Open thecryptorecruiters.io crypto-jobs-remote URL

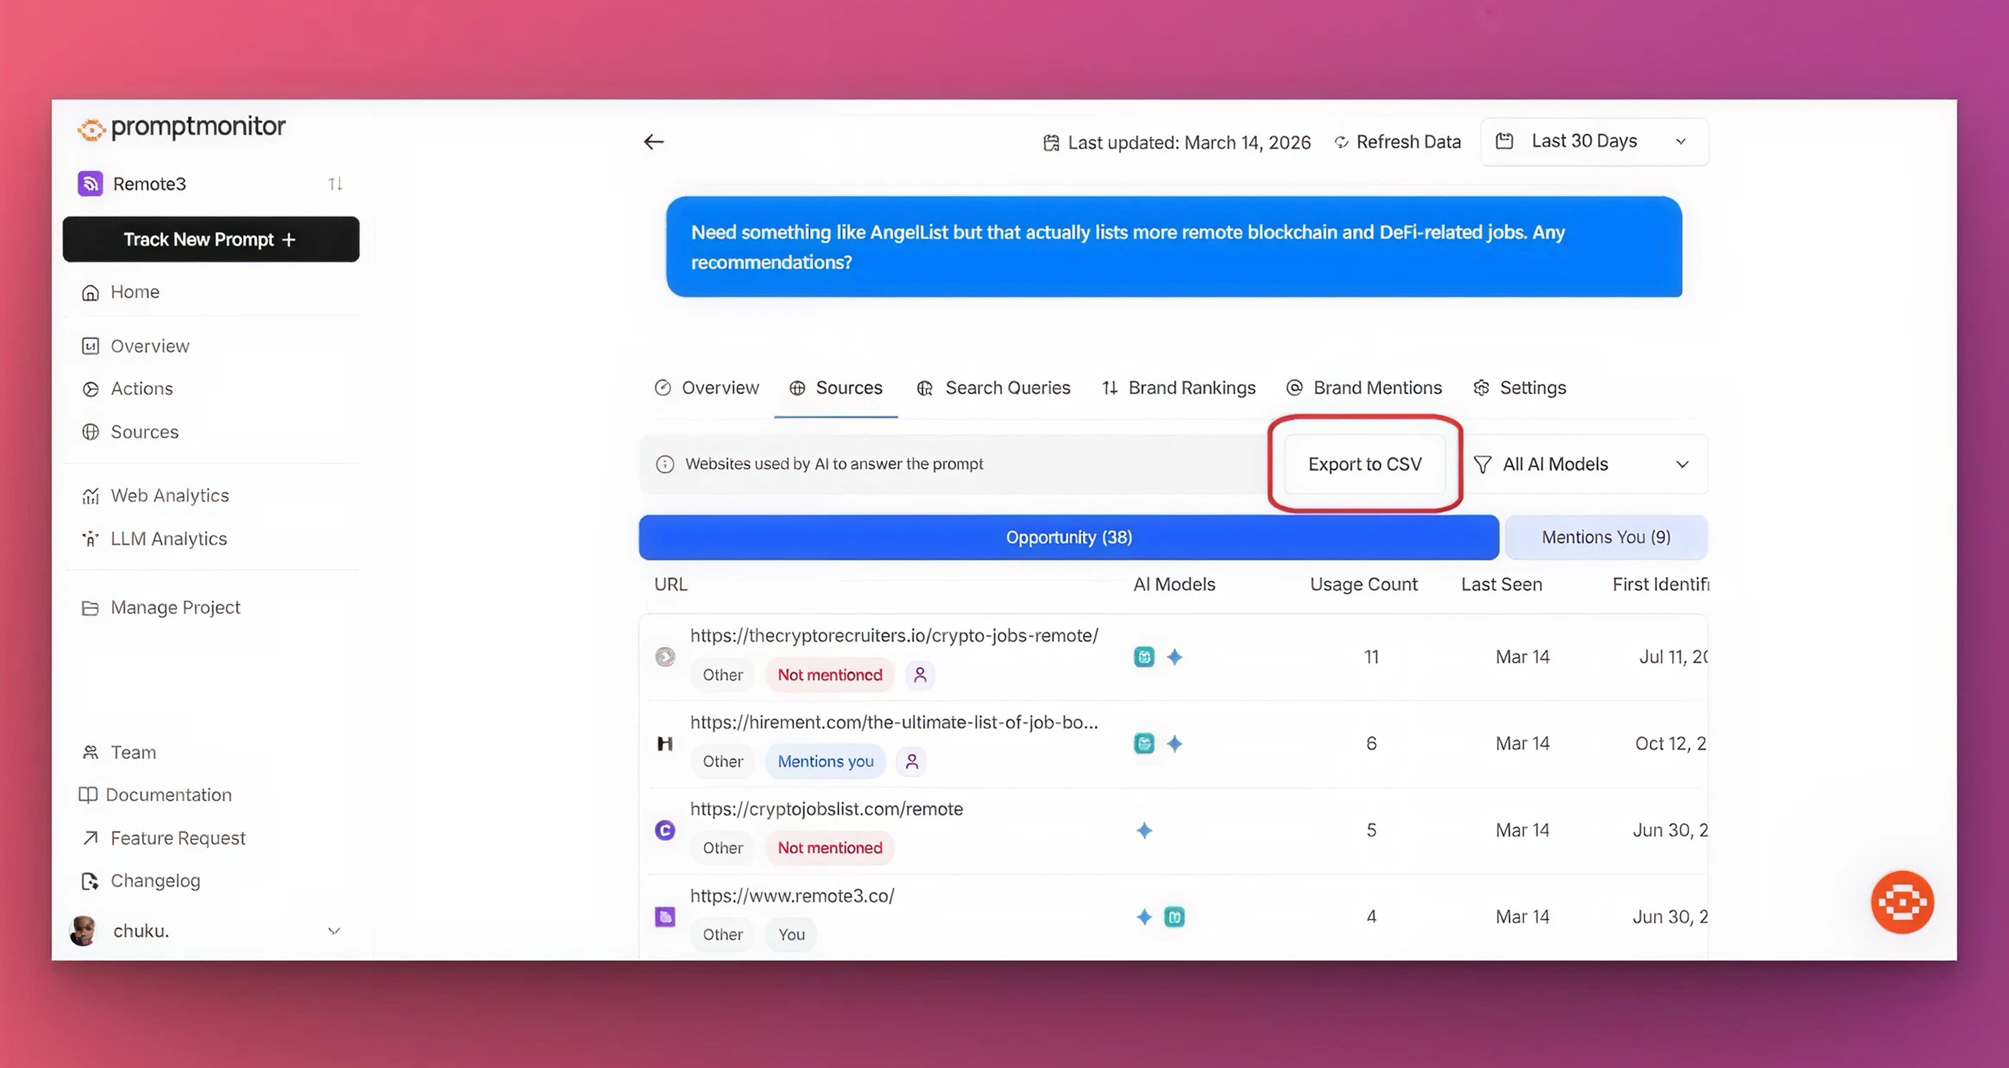[894, 636]
